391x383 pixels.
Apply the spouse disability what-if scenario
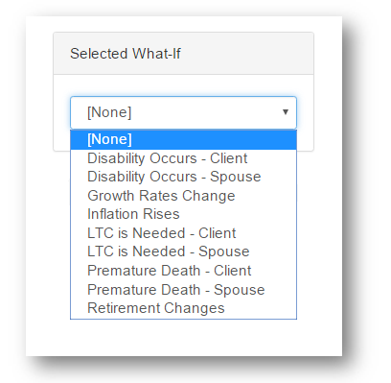[183, 177]
